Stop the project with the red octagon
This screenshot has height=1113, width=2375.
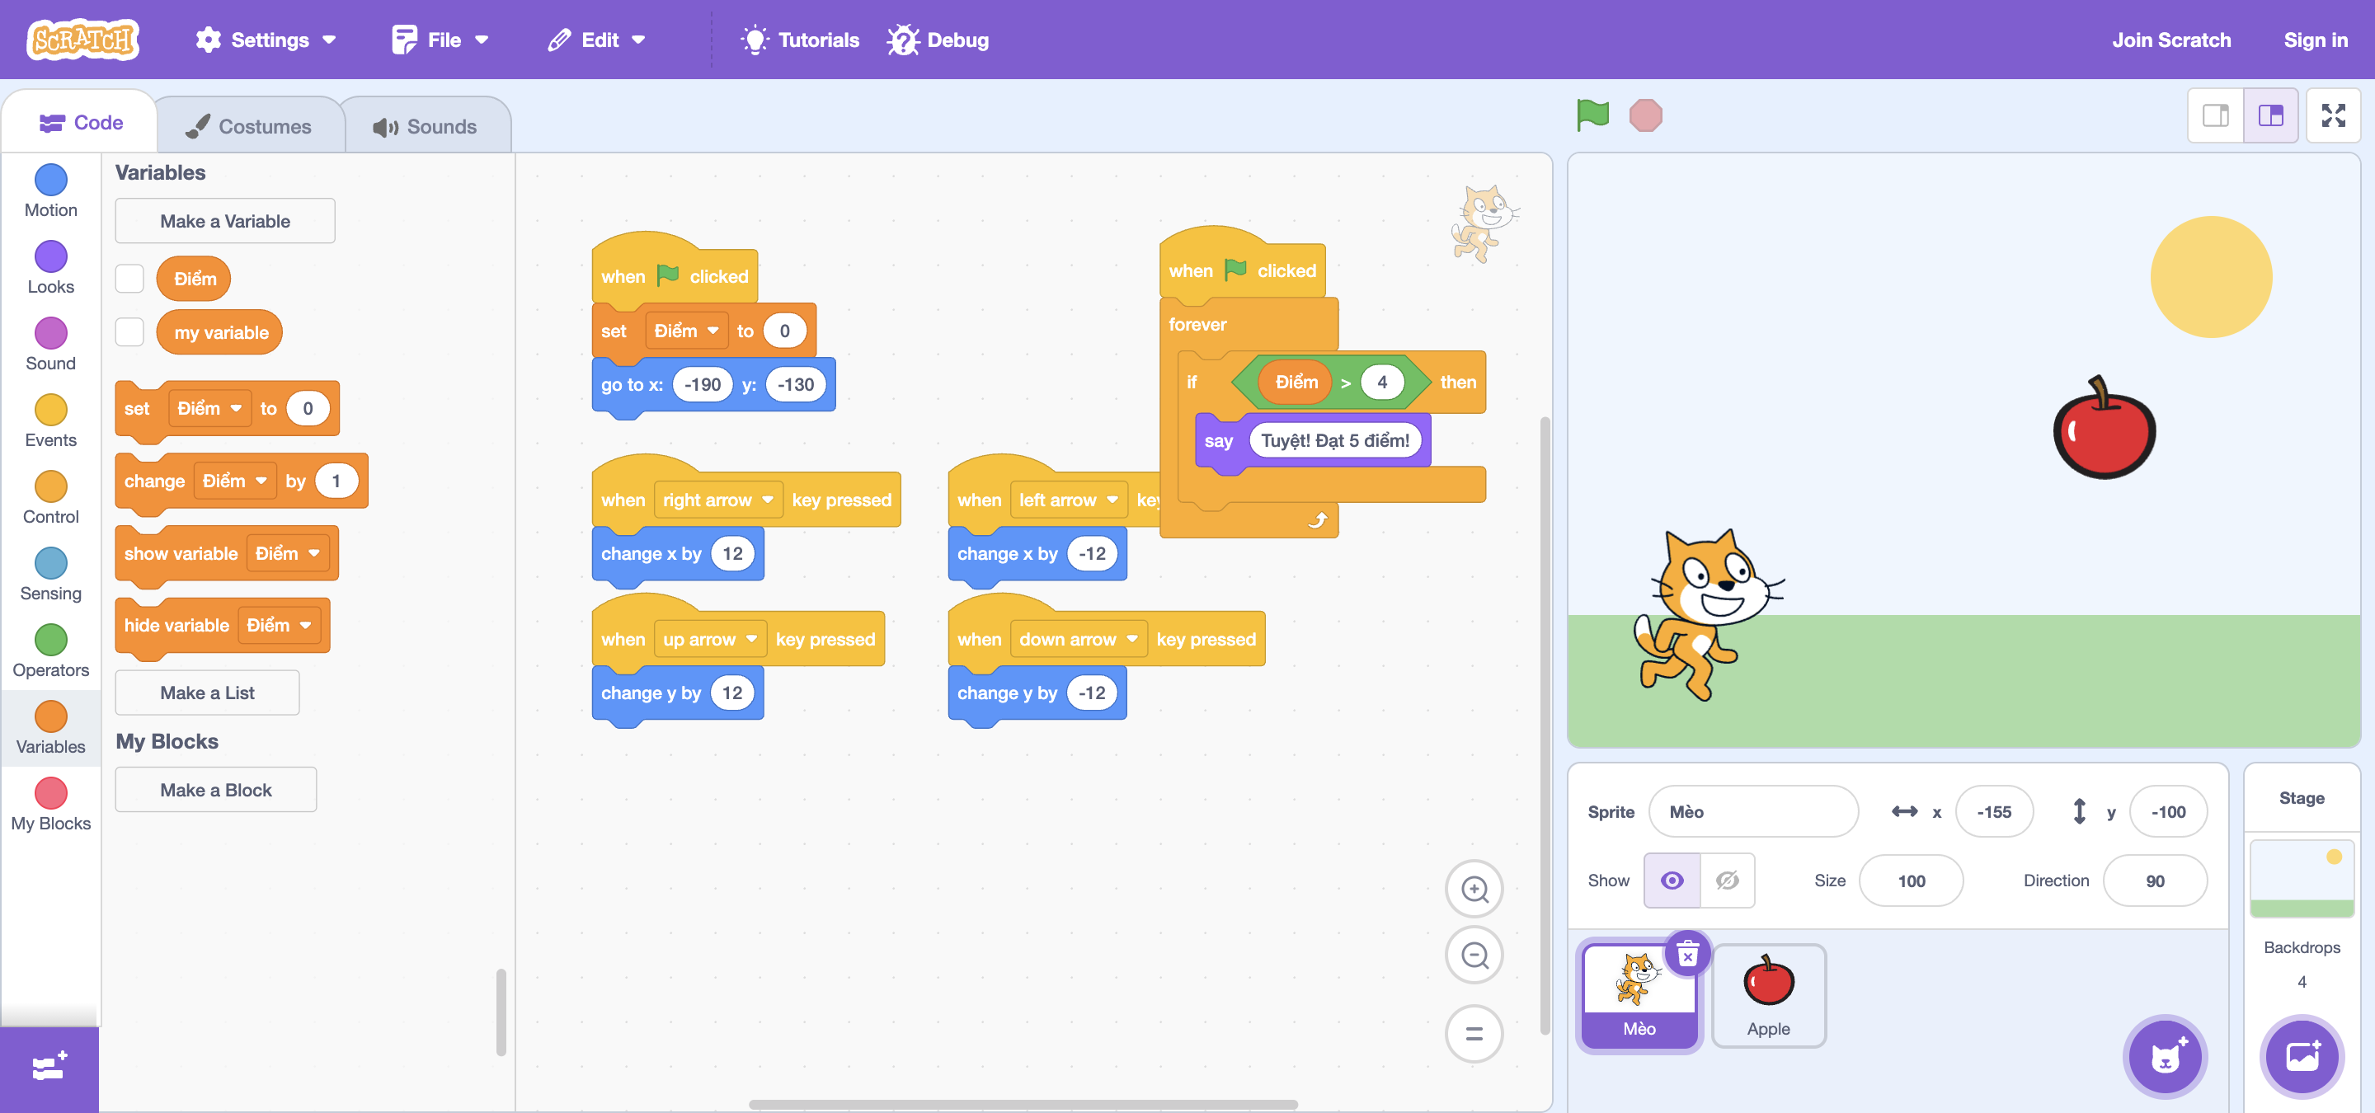1645,115
